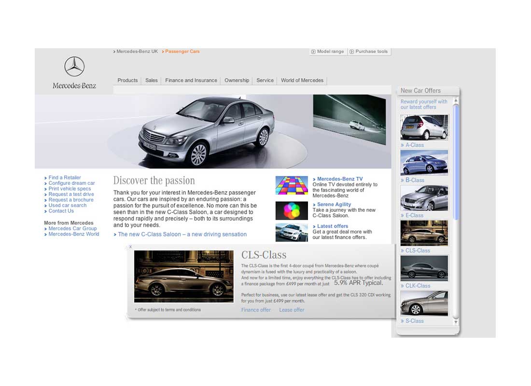Click the silver C-Class hero car image
This screenshot has height=386, width=531.
tap(206, 131)
